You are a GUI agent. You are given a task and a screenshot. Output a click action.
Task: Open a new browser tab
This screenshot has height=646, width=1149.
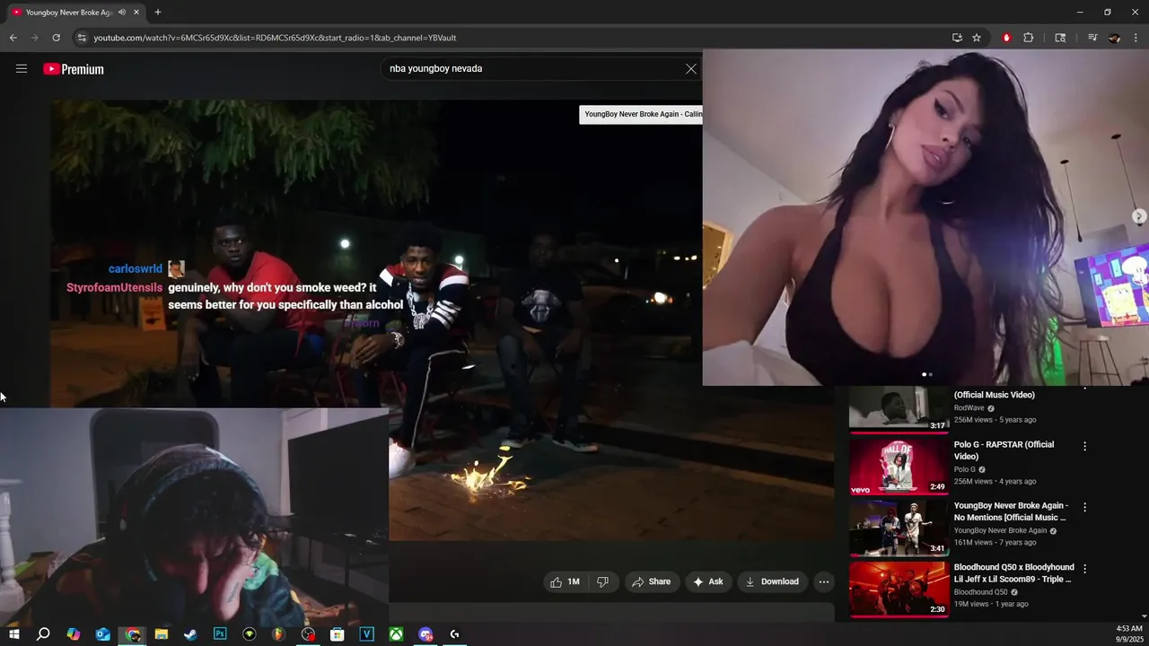[158, 13]
